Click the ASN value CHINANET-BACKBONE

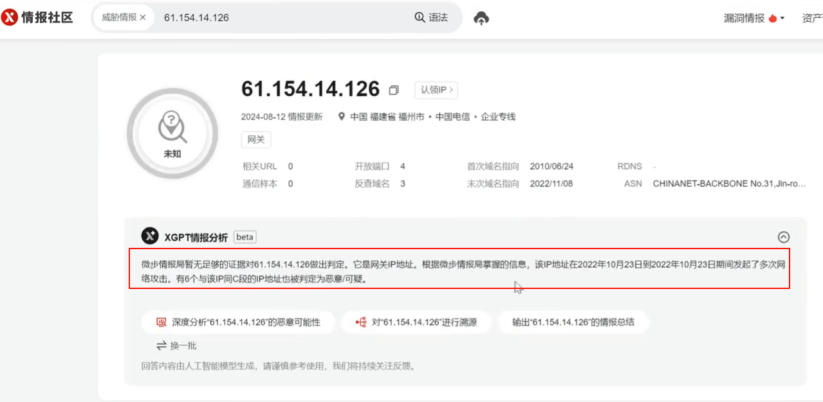coord(729,184)
